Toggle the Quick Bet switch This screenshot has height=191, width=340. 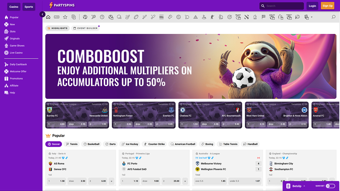point(330,186)
